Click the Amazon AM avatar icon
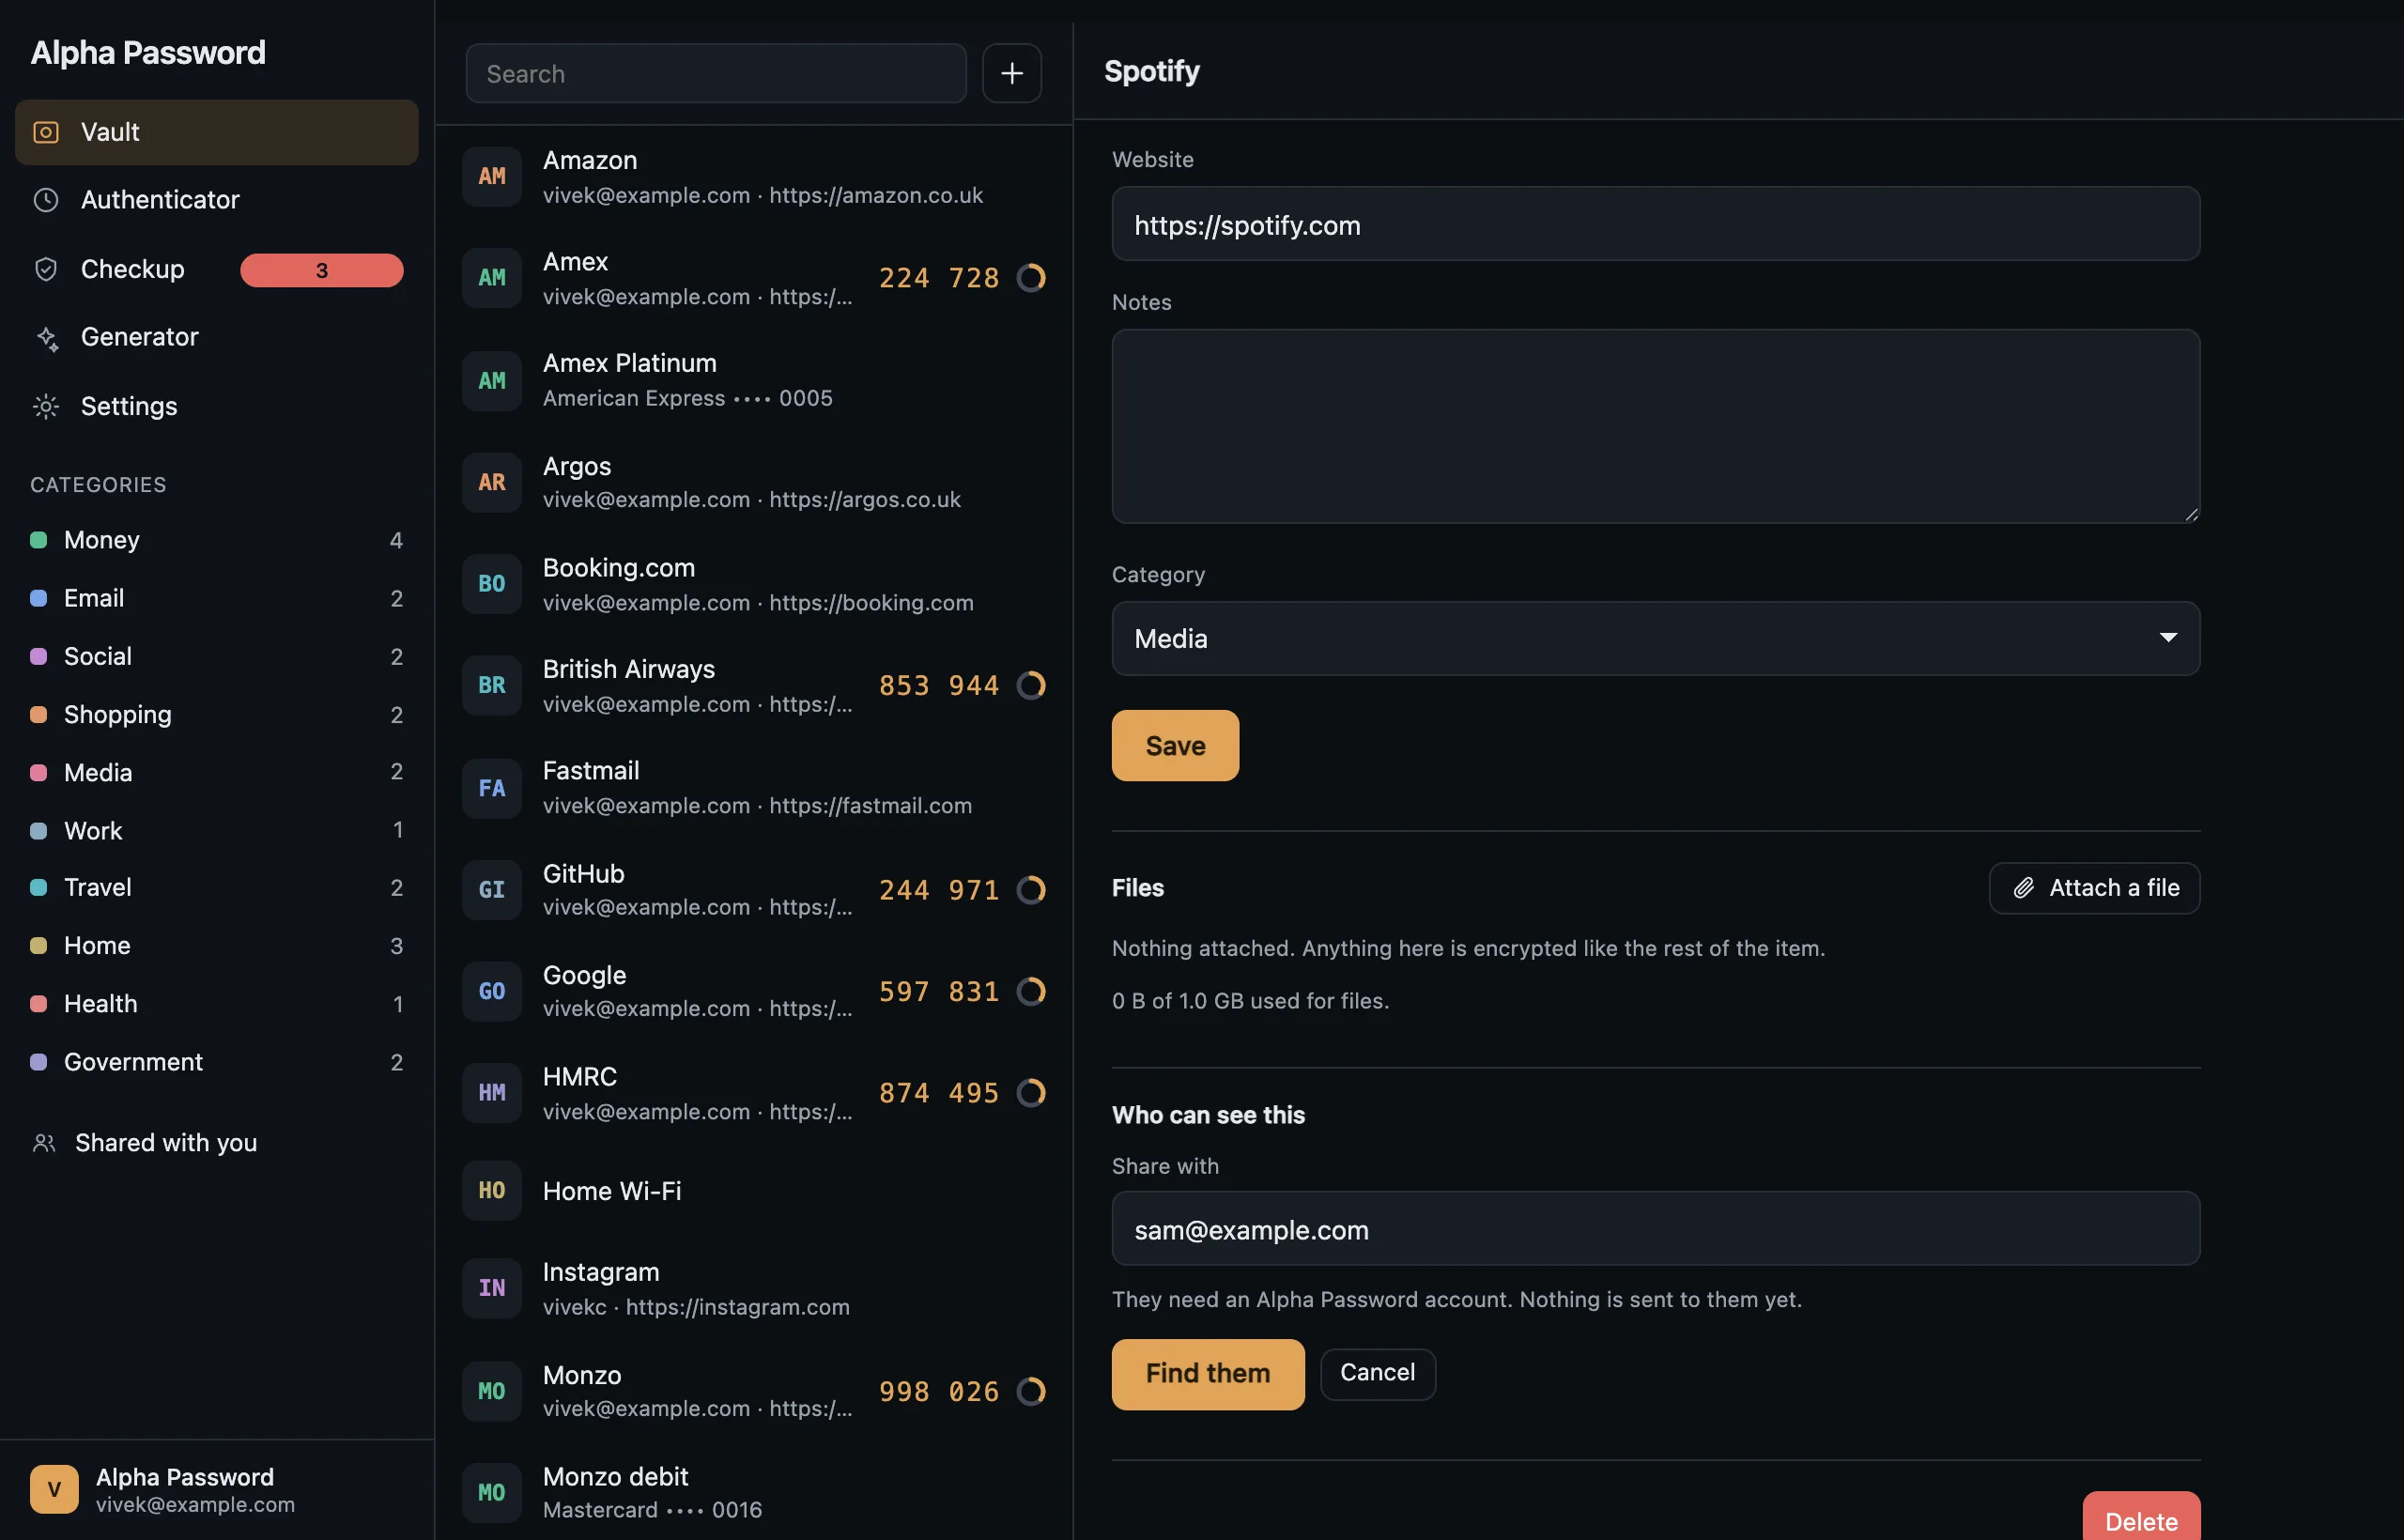This screenshot has height=1540, width=2404. [x=492, y=176]
